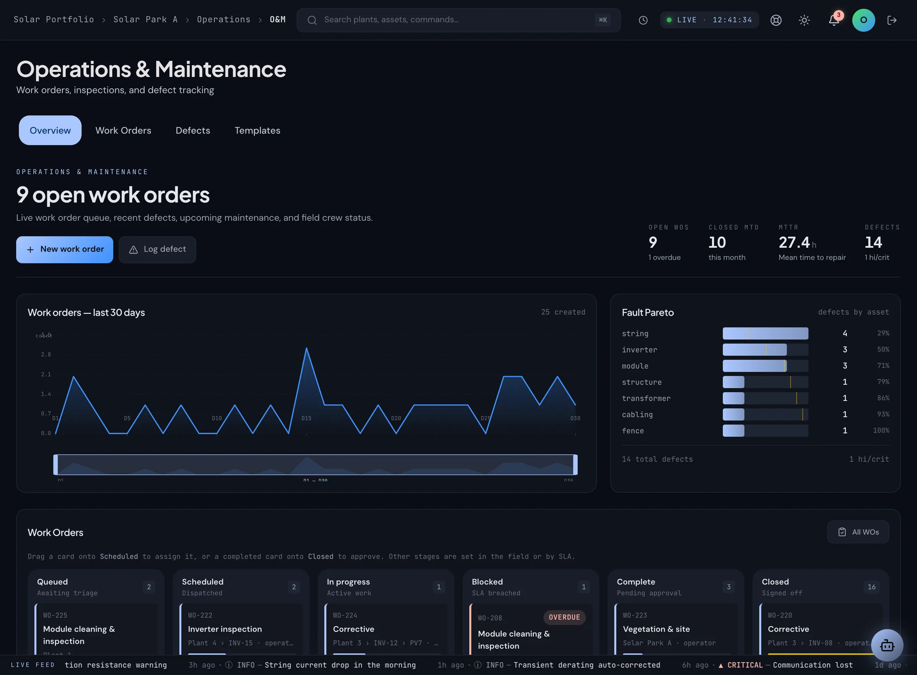Open work order WO-223 Vegetation card
The width and height of the screenshot is (917, 675).
tap(676, 630)
